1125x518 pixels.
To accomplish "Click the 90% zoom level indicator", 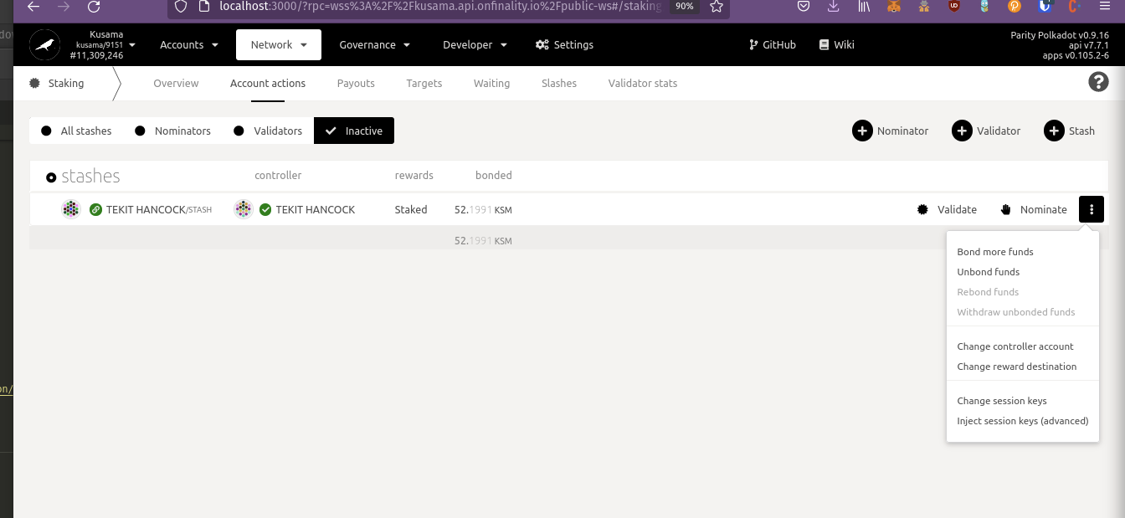I will 685,7.
